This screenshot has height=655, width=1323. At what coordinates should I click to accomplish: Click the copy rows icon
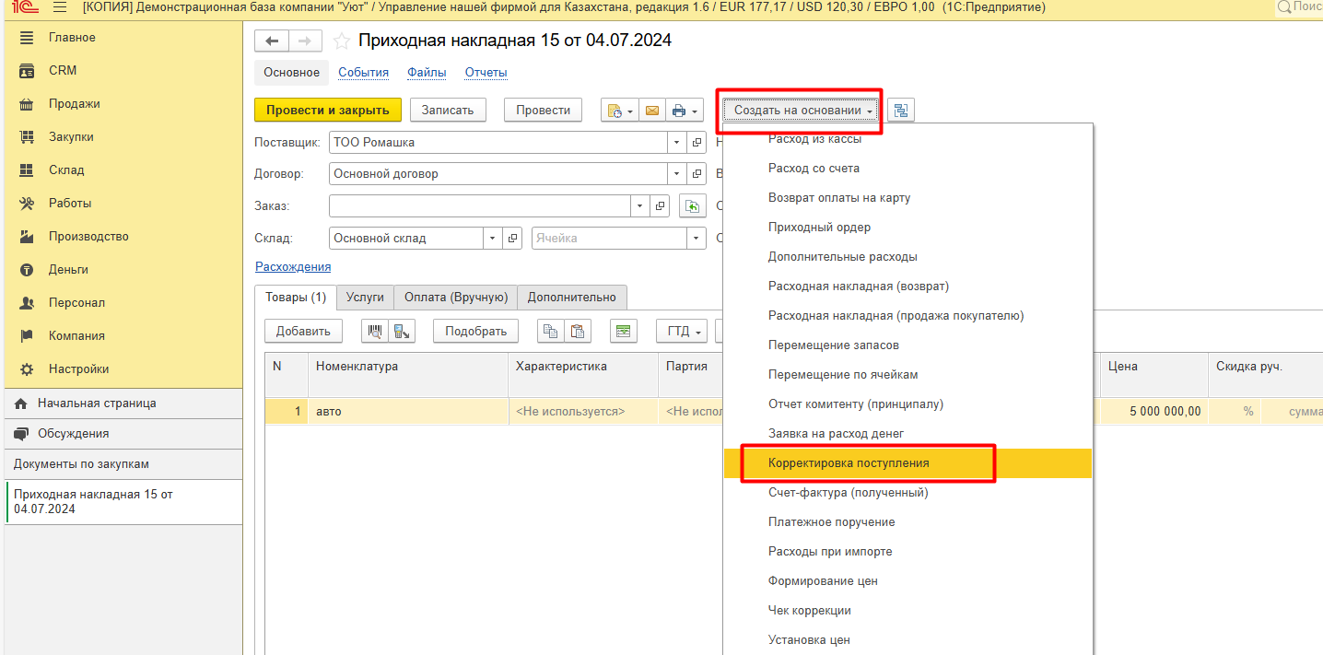(551, 332)
